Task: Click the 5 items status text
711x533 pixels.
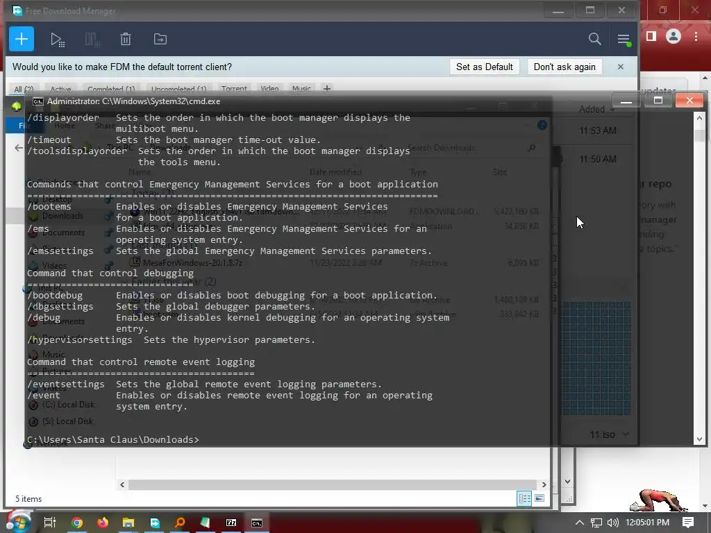Action: [x=28, y=498]
